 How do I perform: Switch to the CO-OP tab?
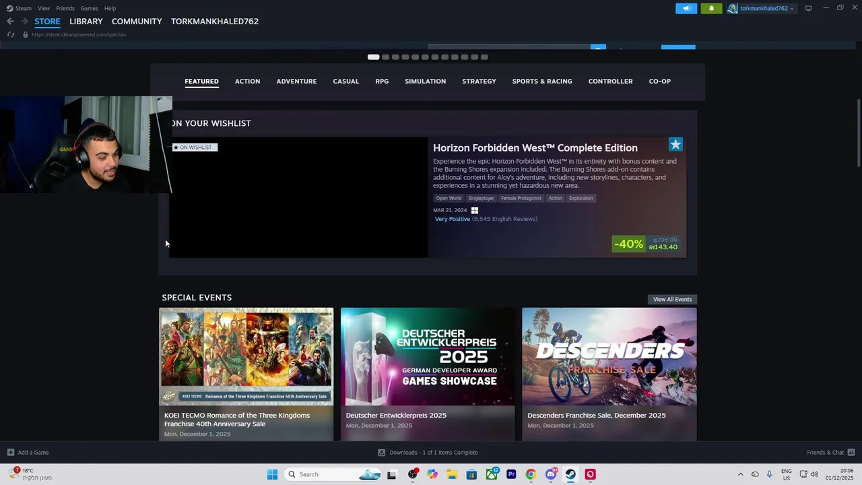[x=660, y=82]
